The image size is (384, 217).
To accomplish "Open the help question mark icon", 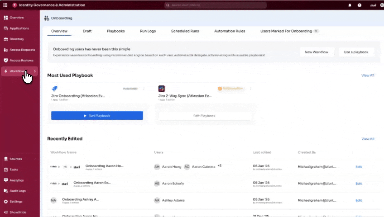I will click(359, 5).
